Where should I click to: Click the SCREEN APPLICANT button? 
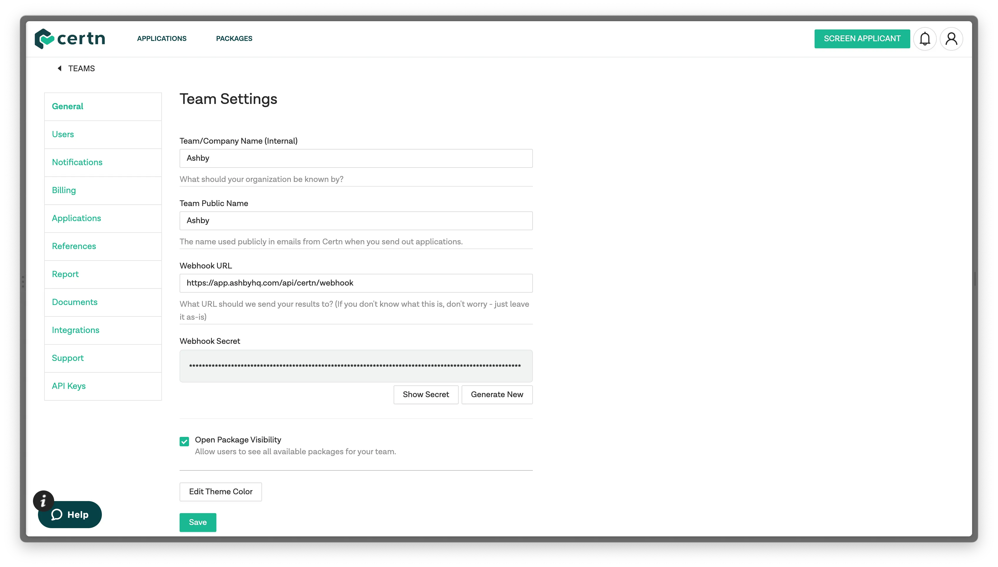coord(862,39)
